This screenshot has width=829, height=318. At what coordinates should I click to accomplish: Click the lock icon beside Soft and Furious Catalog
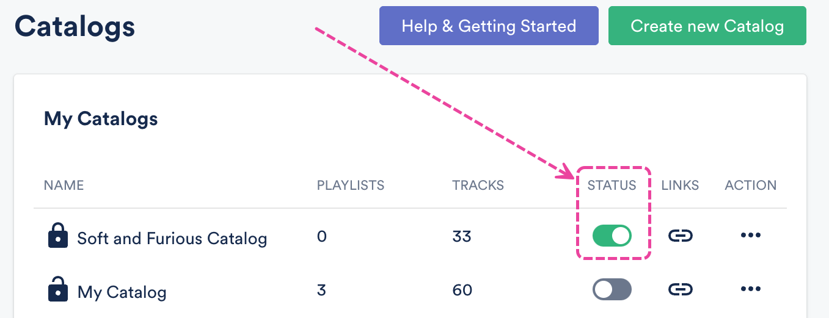point(57,236)
